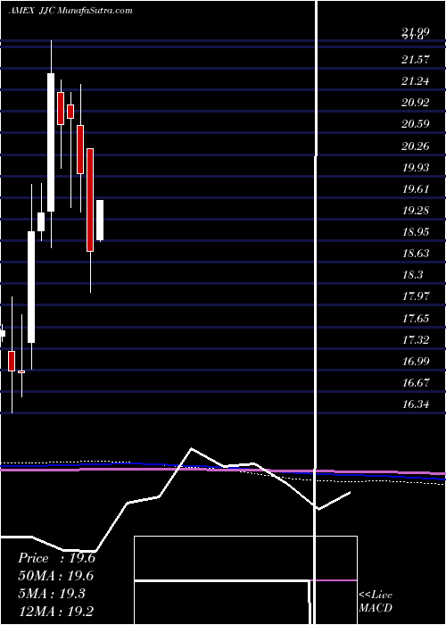Image resolution: width=446 pixels, height=625 pixels.
Task: Pick the 20.26 price axis value
Action: 416,146
